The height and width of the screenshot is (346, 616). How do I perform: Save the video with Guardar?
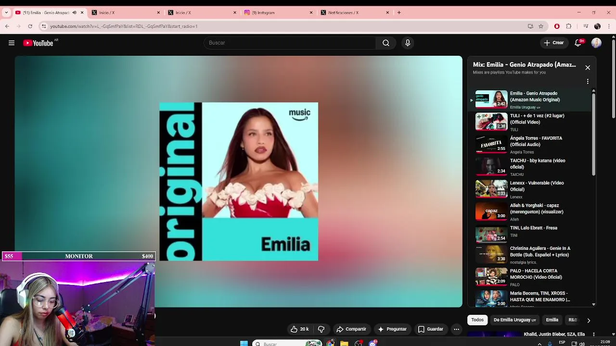pos(430,329)
